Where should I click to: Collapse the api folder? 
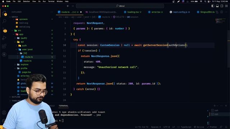pyautogui.click(x=22, y=42)
